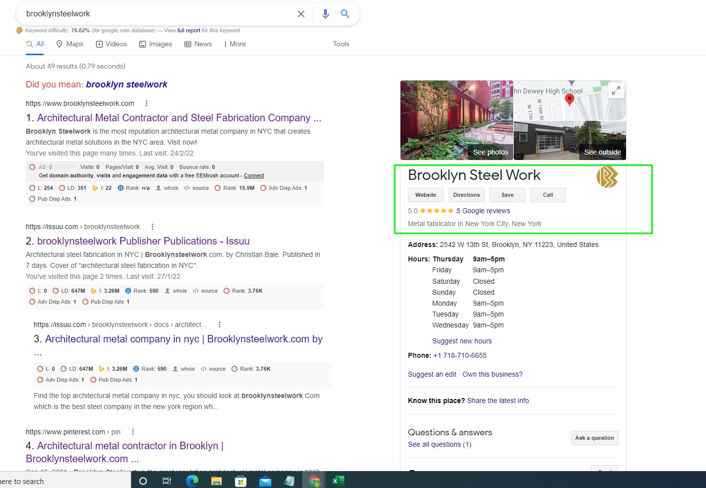Open Microsoft Store from the taskbar
Image resolution: width=706 pixels, height=488 pixels.
[x=241, y=481]
